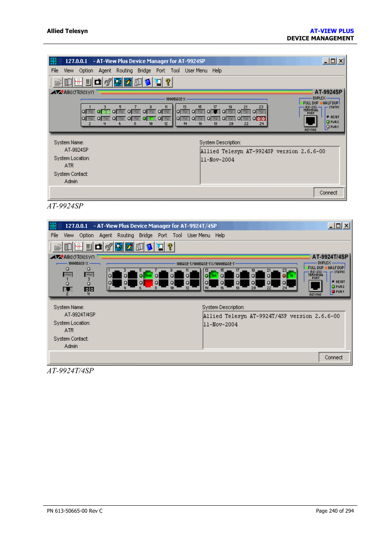
Task: Click the RS-232 terminal port on AT-9924SP panel
Action: click(311, 122)
